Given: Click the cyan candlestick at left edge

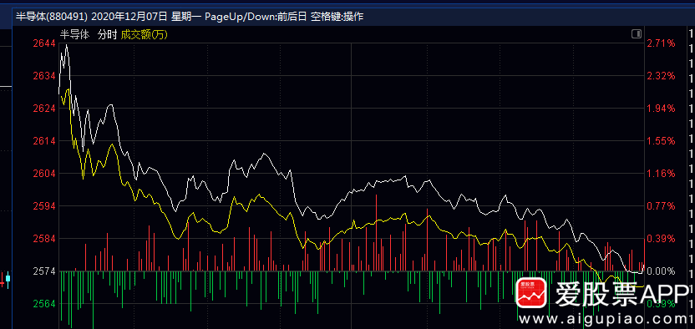Looking at the screenshot, I should click(8, 280).
